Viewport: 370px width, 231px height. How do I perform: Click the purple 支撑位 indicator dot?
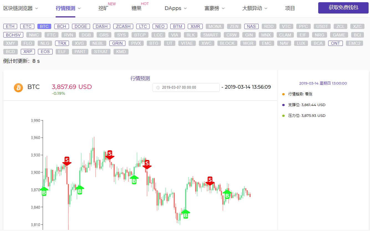283,105
